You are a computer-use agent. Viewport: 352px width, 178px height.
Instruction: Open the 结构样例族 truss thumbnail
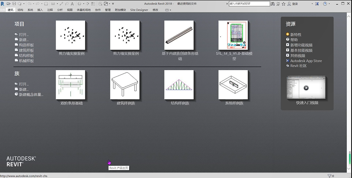[179, 85]
